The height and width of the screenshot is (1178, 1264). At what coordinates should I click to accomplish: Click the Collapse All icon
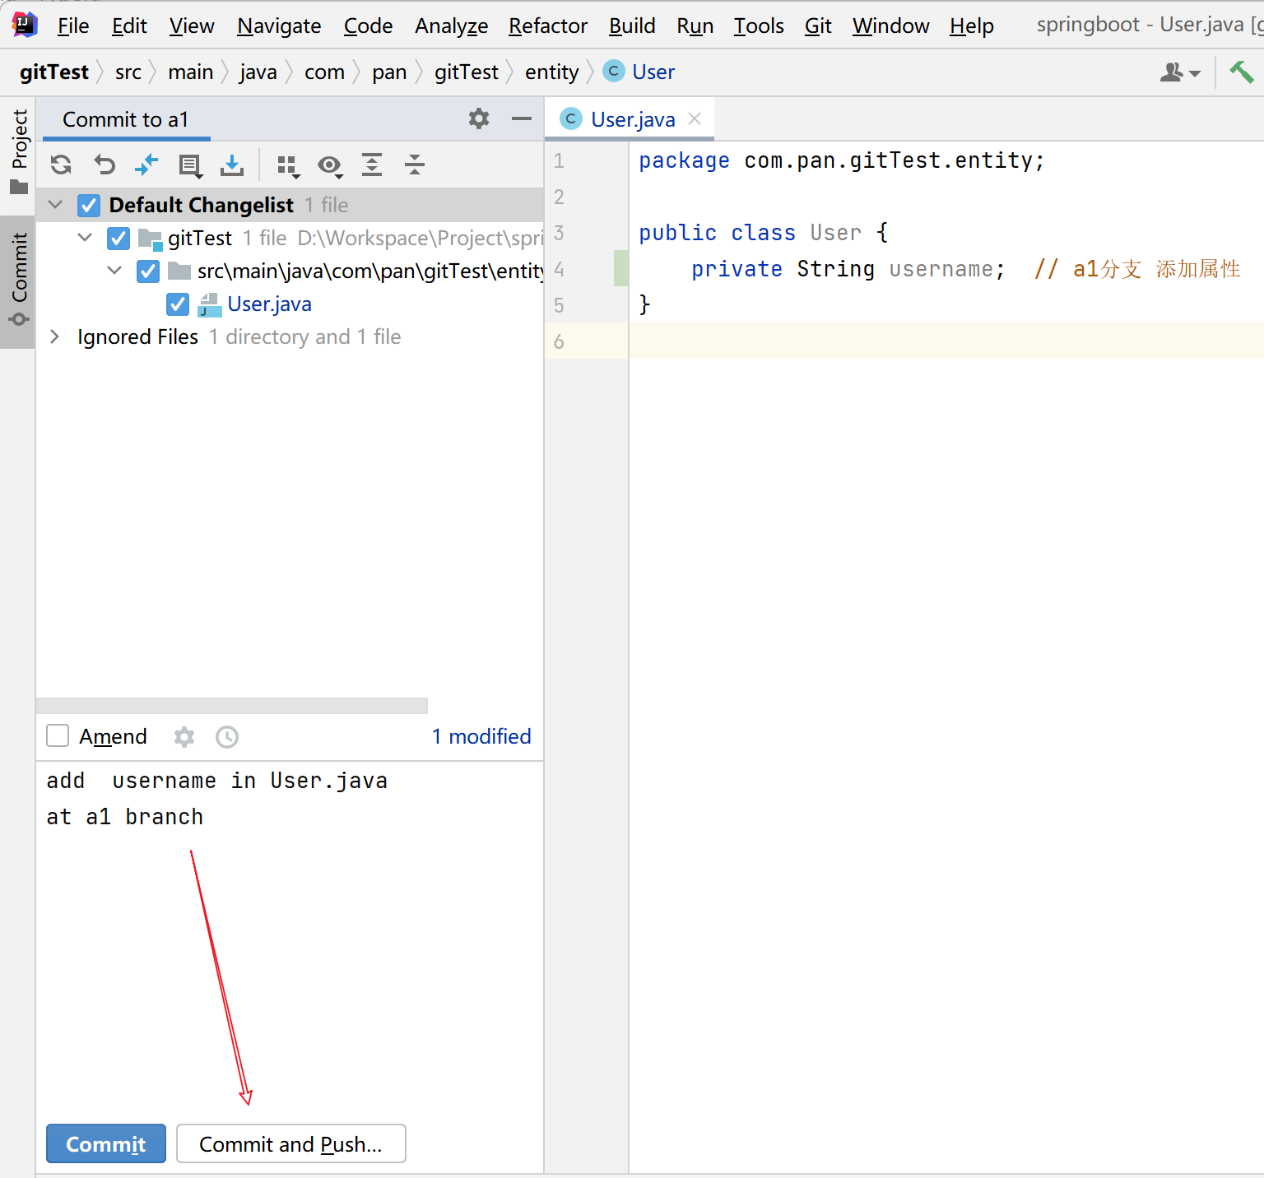pos(415,165)
